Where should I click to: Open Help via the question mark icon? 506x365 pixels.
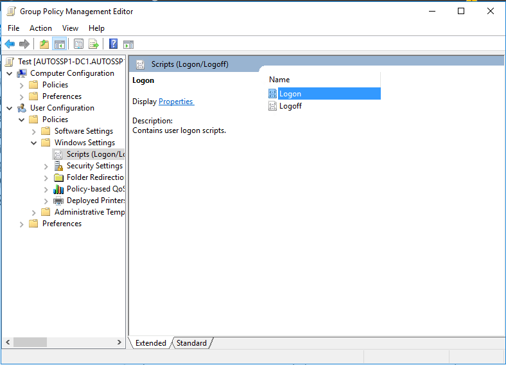[113, 44]
